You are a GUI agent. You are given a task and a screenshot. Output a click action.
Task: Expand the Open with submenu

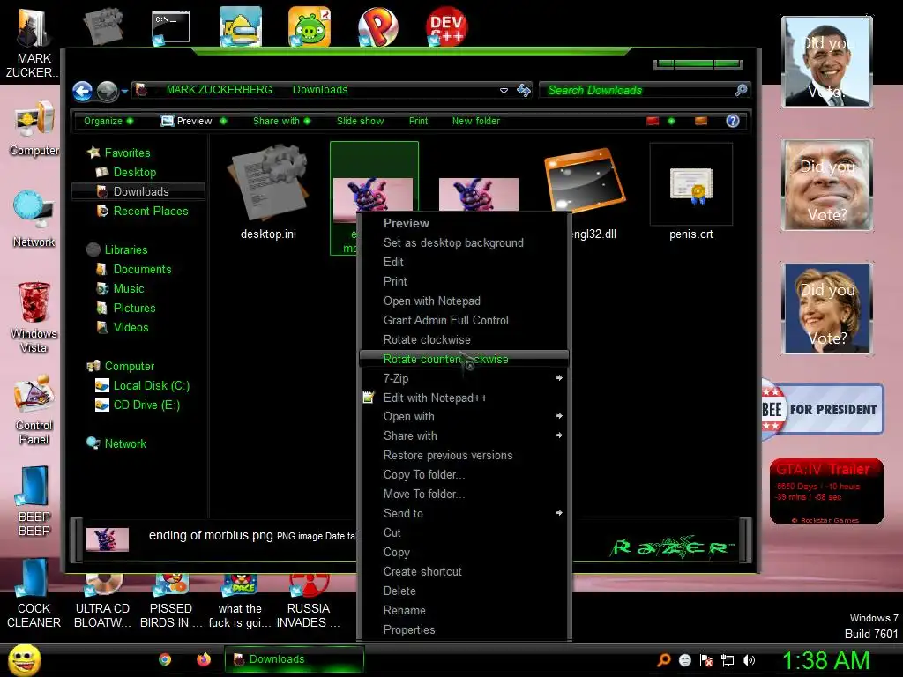464,416
